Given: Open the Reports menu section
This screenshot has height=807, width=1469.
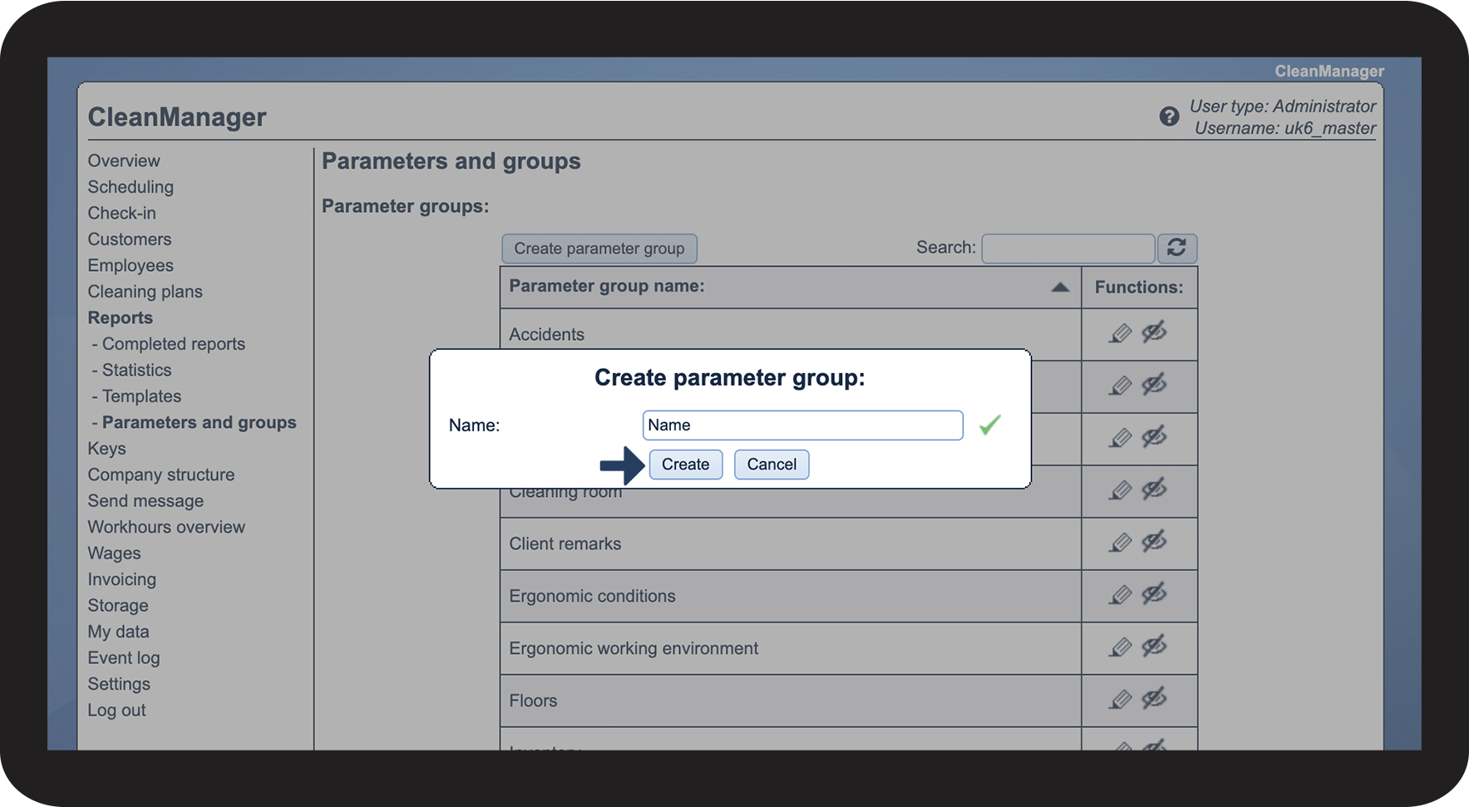Looking at the screenshot, I should pos(121,317).
